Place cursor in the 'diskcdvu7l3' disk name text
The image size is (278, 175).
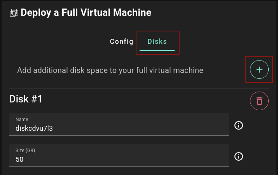pyautogui.click(x=34, y=128)
